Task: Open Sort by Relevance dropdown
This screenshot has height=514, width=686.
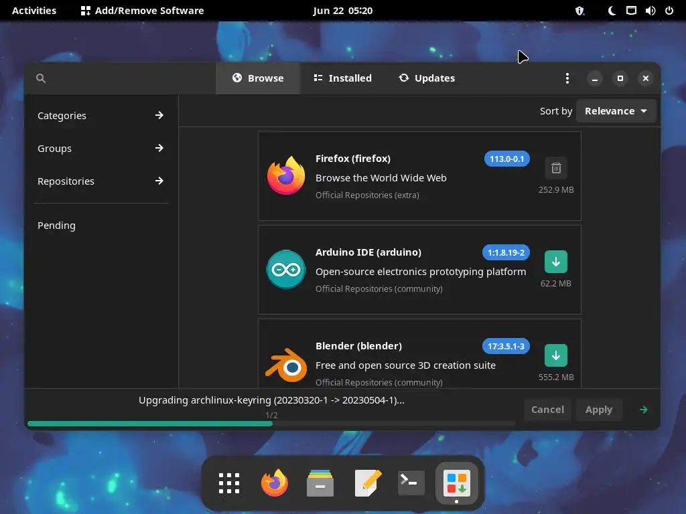Action: coord(616,111)
